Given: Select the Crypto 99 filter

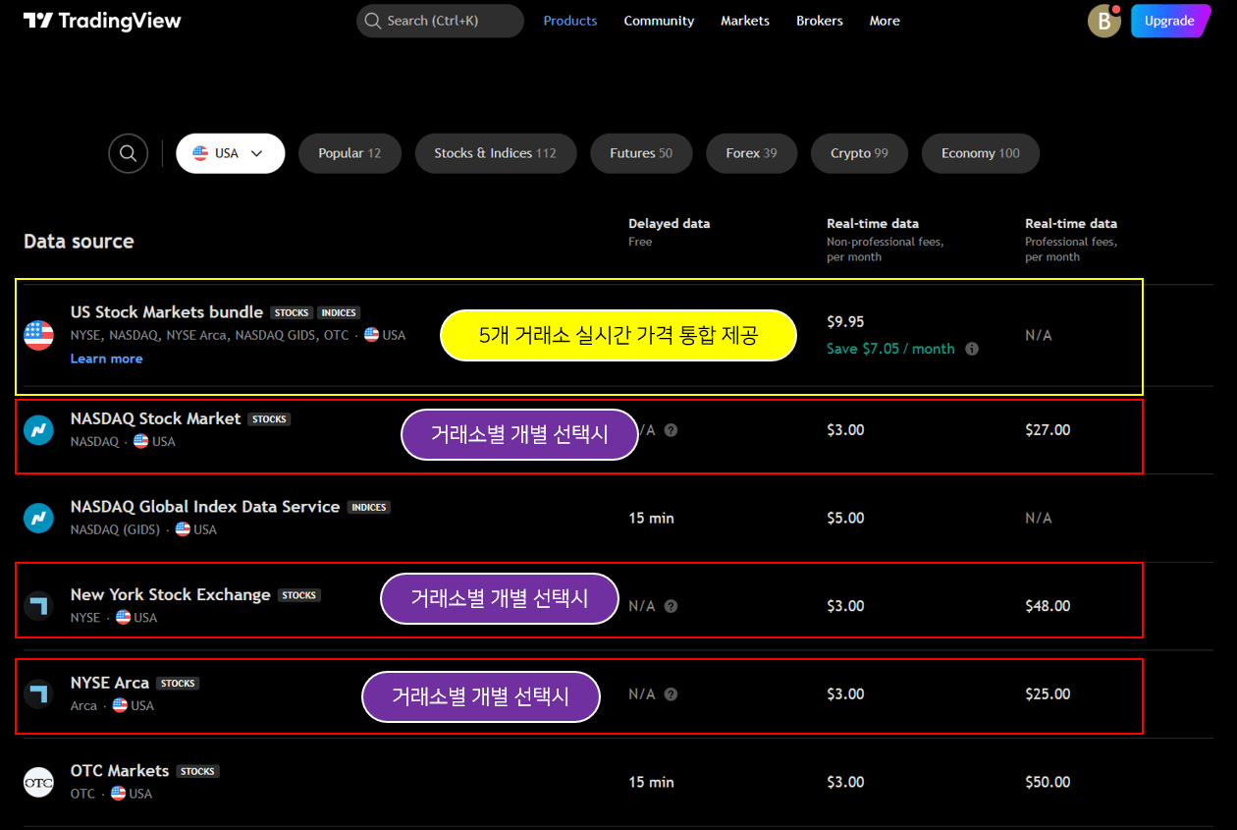Looking at the screenshot, I should (x=859, y=153).
